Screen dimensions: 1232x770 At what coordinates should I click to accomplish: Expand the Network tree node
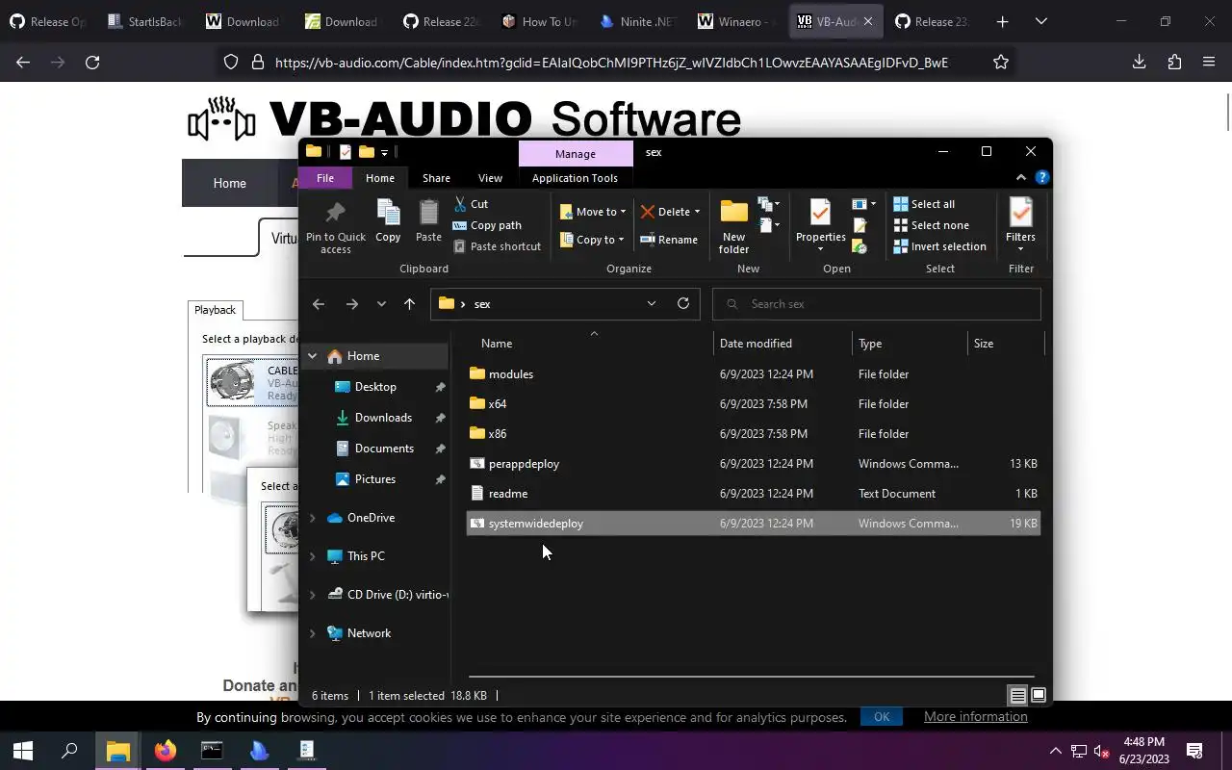tap(312, 633)
